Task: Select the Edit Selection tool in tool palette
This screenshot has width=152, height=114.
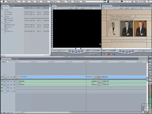Action: 150,62
